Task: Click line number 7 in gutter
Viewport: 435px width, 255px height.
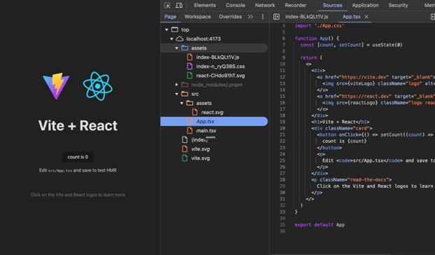Action: pos(283,45)
